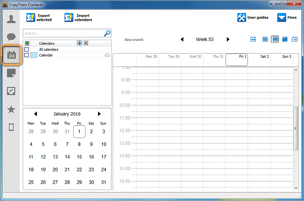Click scrollbar down arrow in week view
This screenshot has width=304, height=201.
[x=296, y=188]
